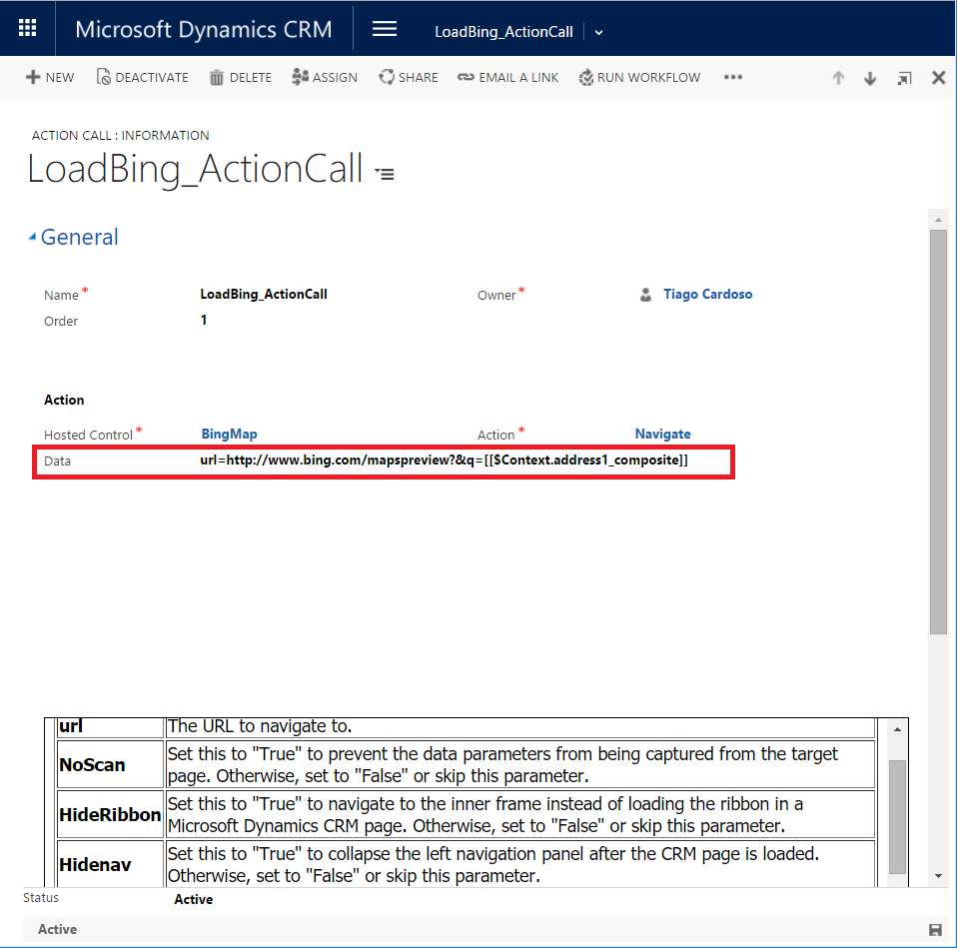Pop out the form in new window
This screenshot has height=948, width=958.
(904, 78)
